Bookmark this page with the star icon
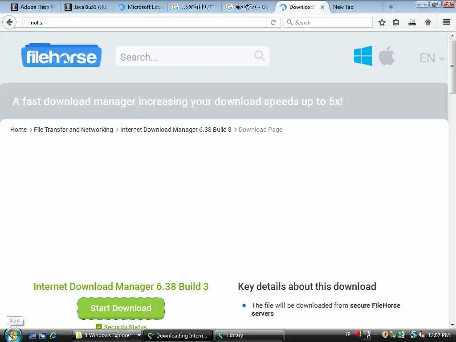456x342 pixels. 382,22
